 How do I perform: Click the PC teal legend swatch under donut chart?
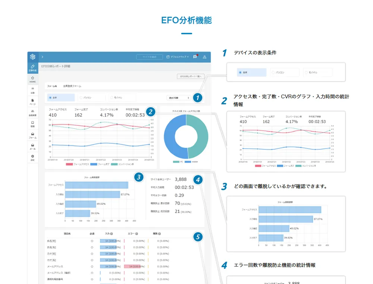(x=176, y=162)
